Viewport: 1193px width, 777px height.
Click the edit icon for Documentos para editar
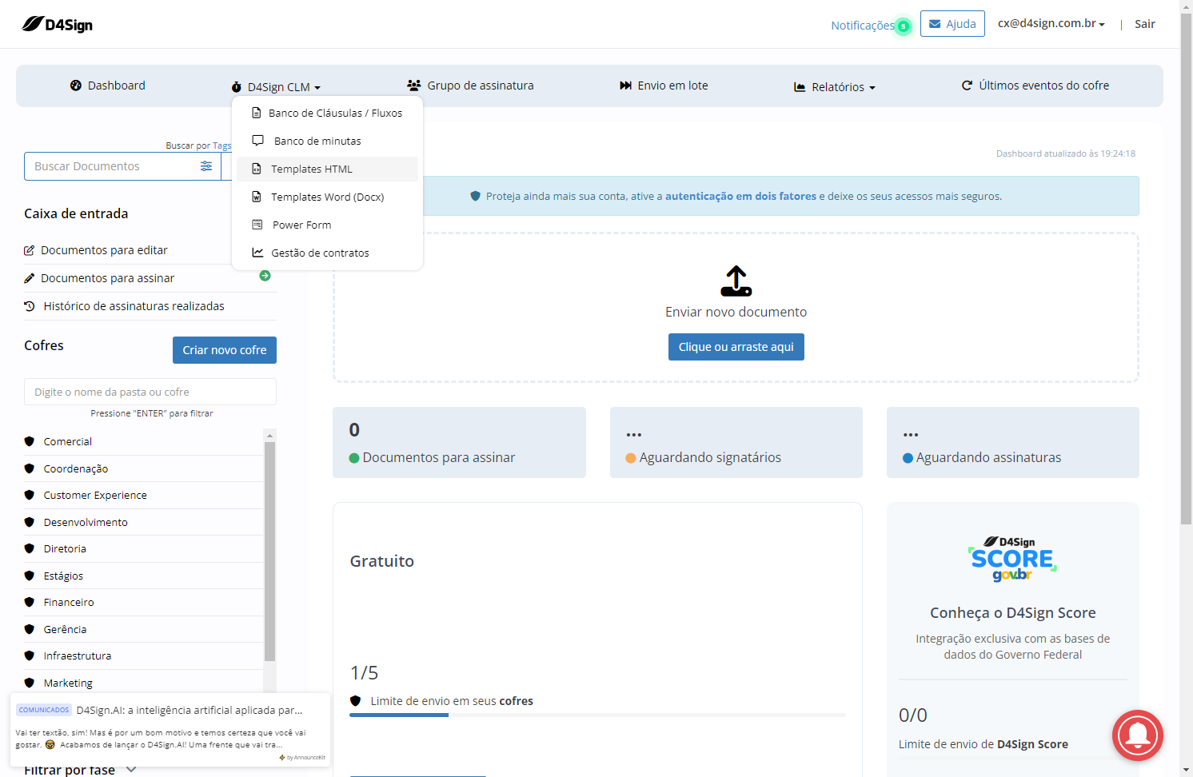(30, 250)
